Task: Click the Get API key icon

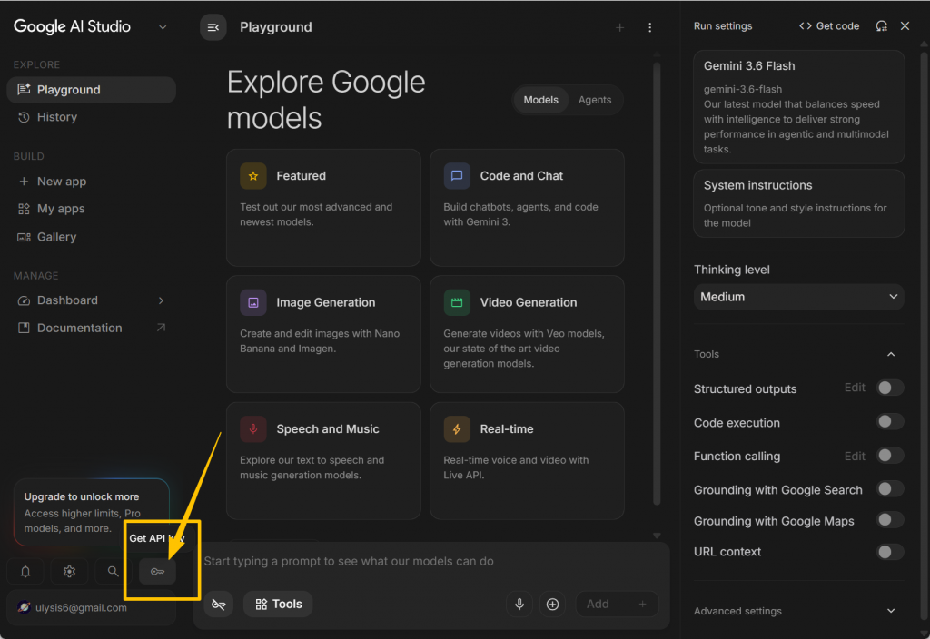Action: tap(157, 572)
